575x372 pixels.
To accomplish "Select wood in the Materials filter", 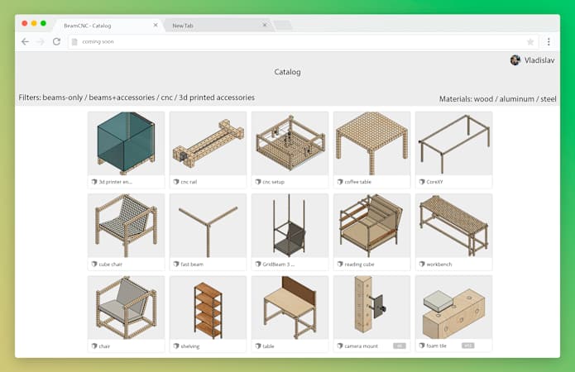I will 484,98.
